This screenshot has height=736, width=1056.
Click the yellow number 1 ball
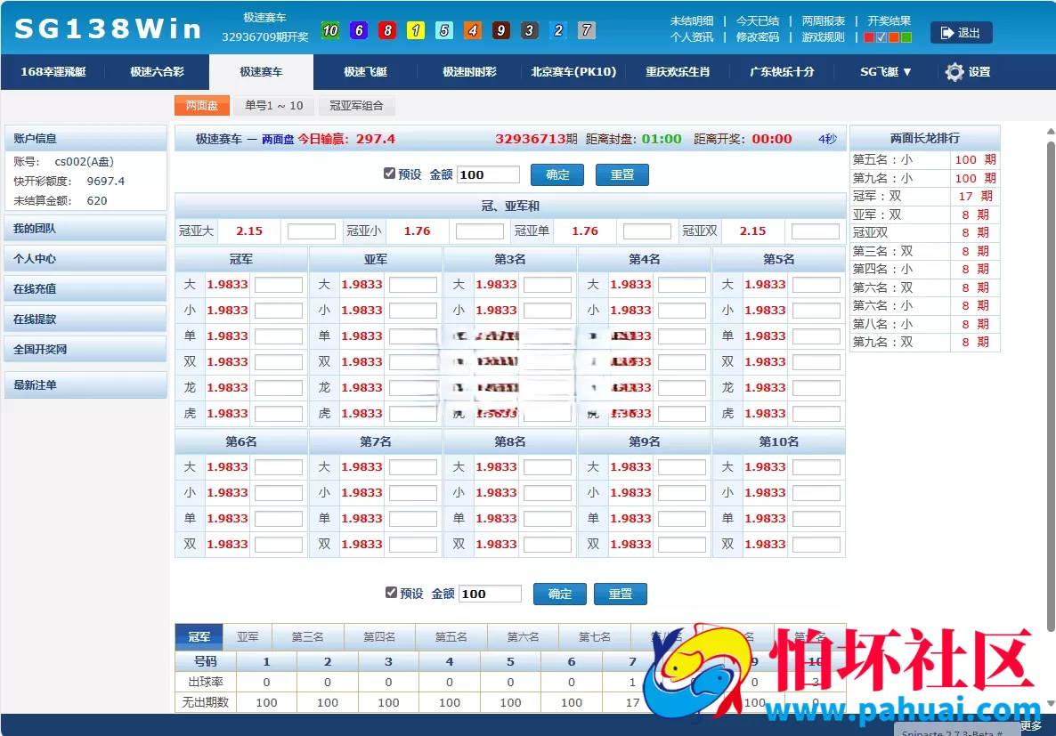point(416,30)
